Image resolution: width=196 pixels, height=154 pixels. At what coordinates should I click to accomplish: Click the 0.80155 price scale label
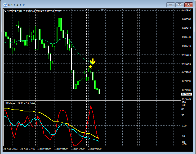pos(186,55)
